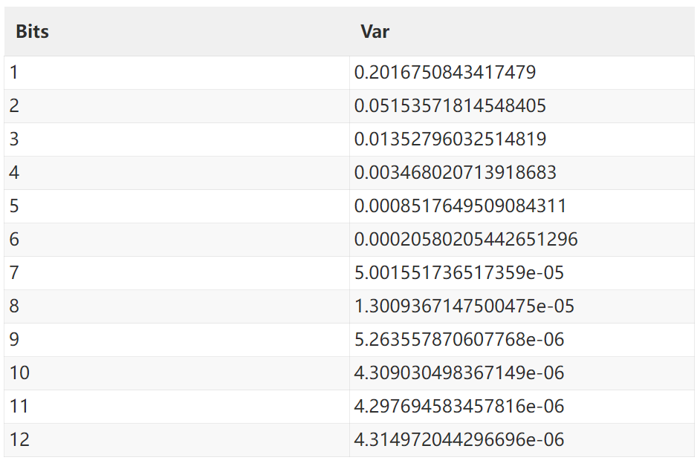Click the value 4.309030498367149e-06
700x466 pixels.
pos(459,373)
